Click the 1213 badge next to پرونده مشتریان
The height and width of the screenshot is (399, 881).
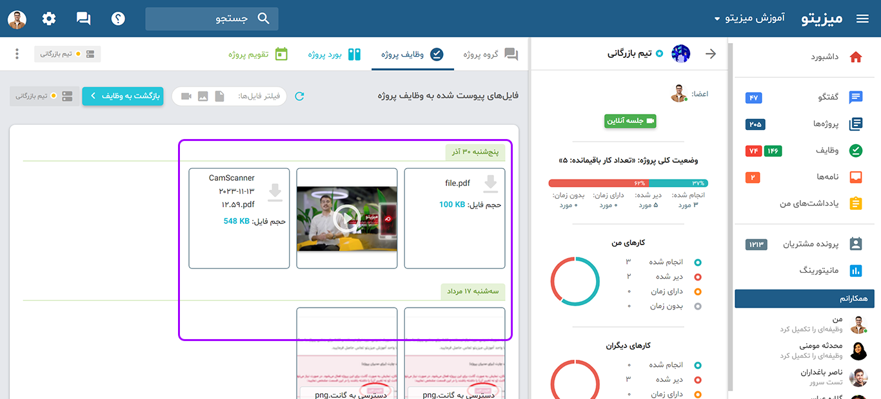(x=757, y=245)
